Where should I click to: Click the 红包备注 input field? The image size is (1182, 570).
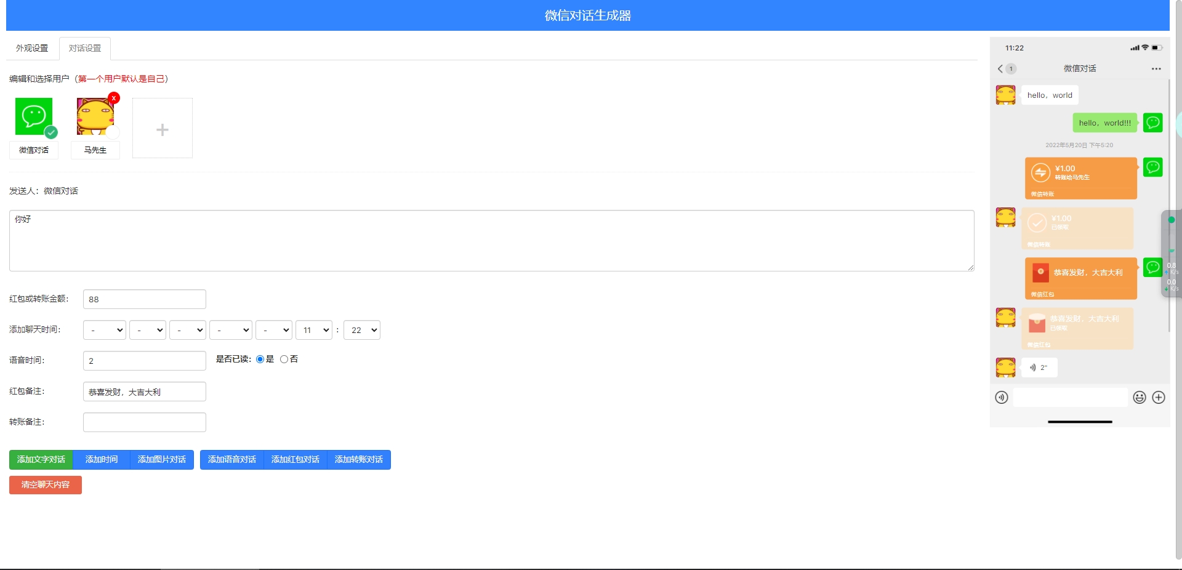[145, 391]
